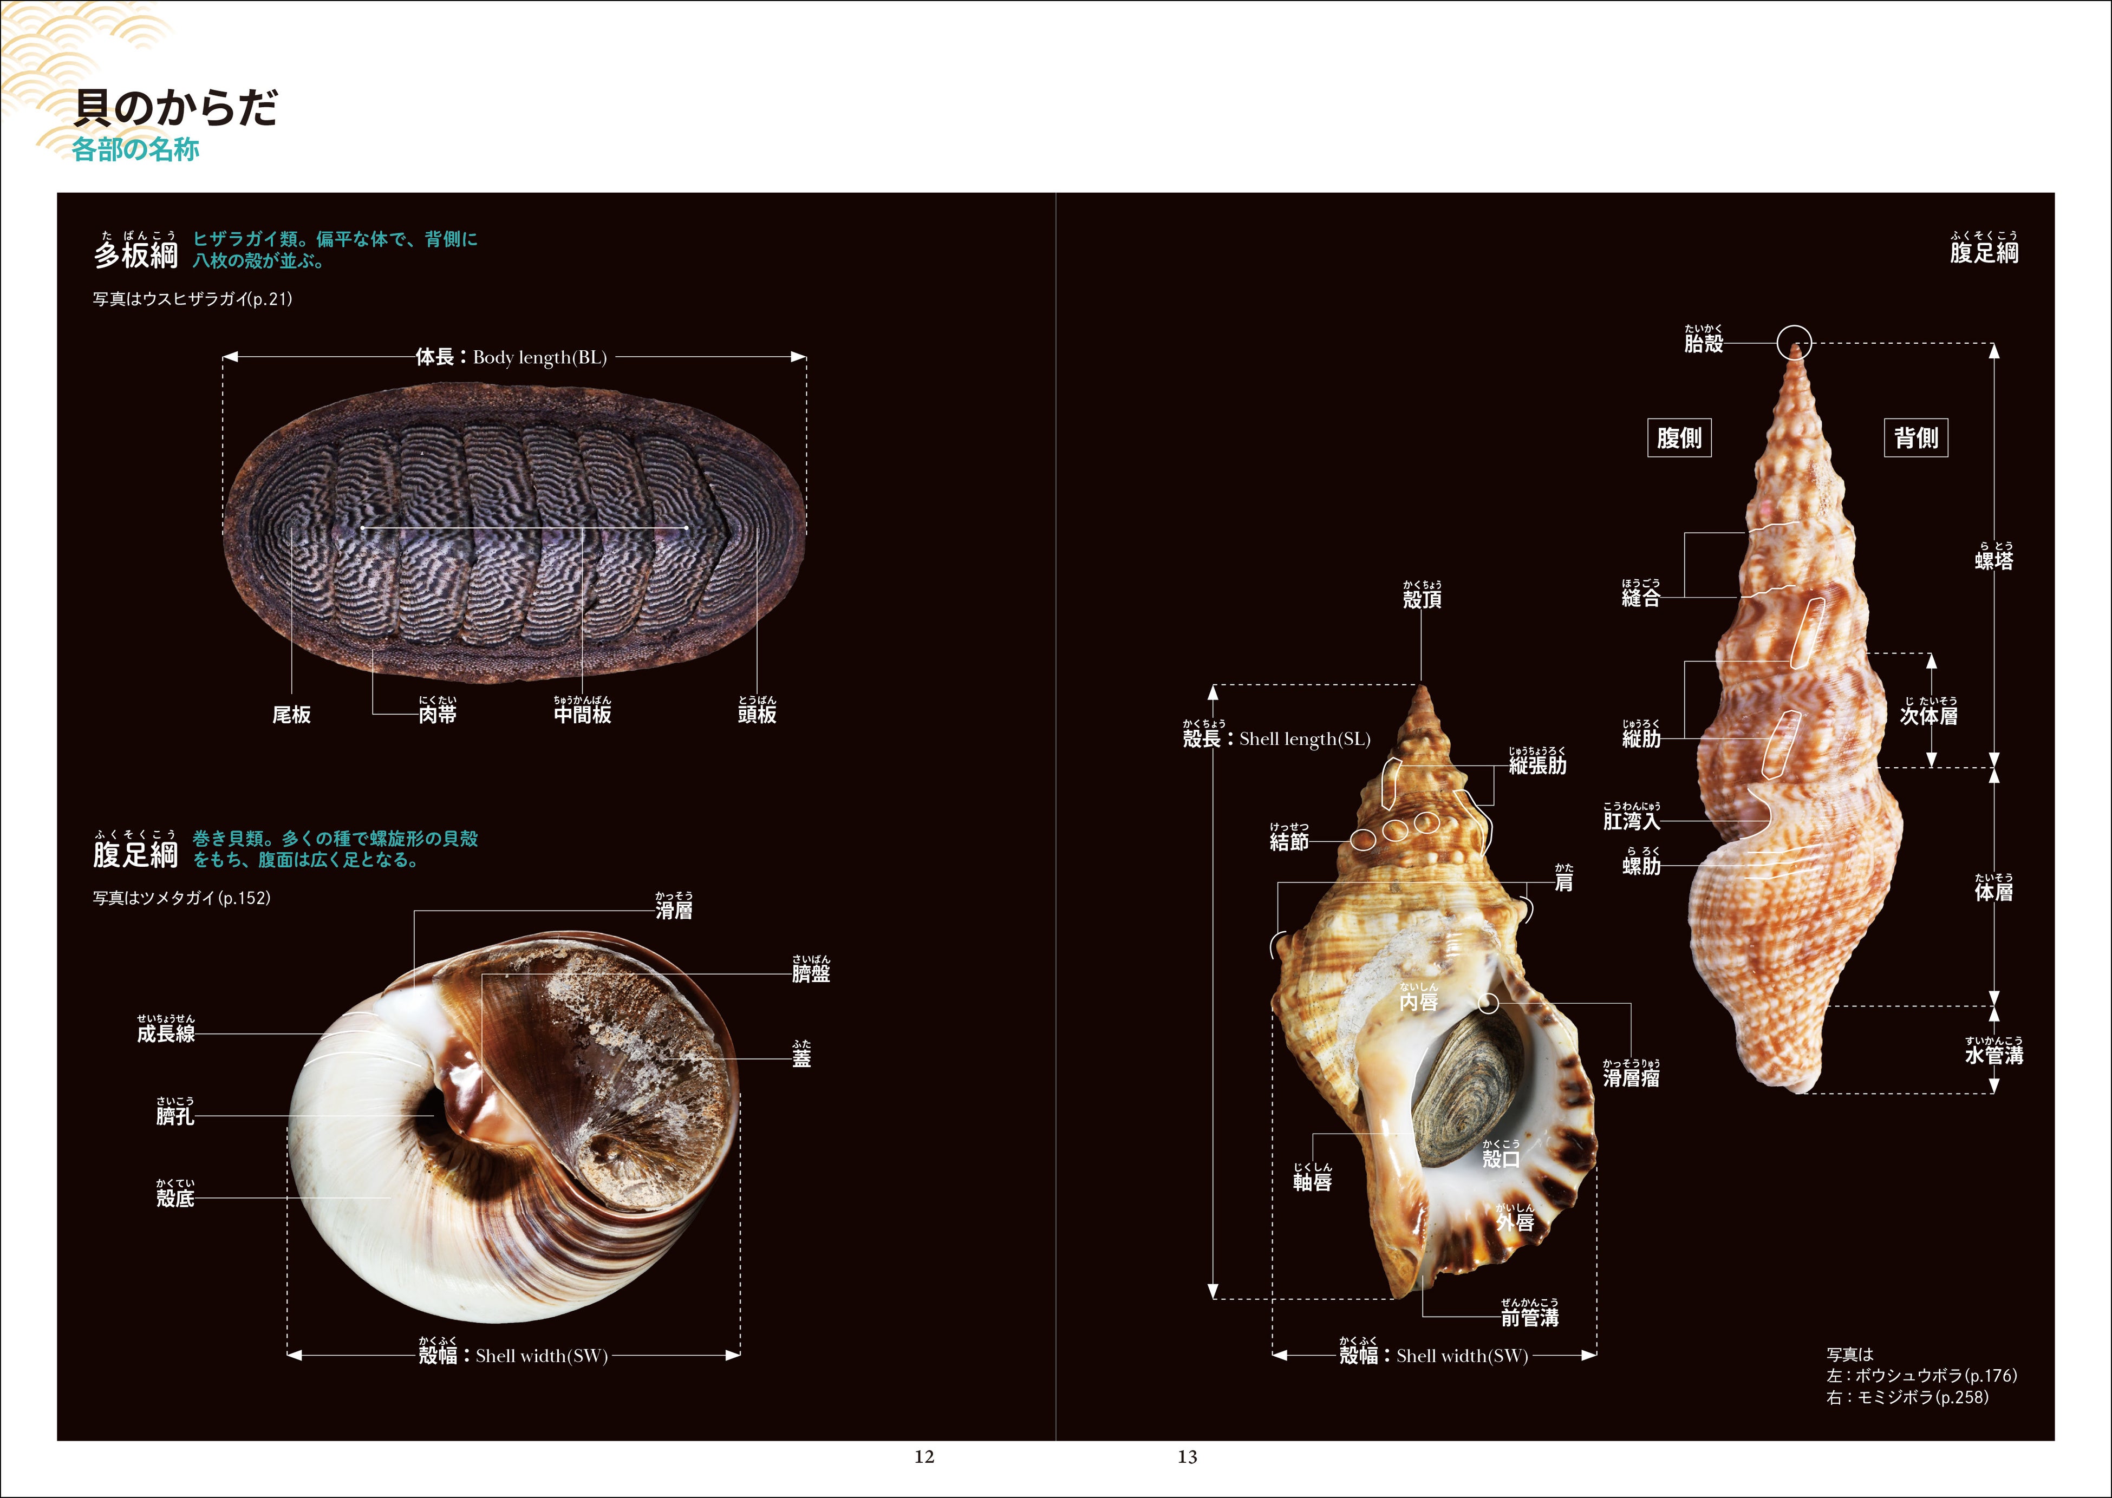
Task: Click the triton shell with operculum
Action: (x=1434, y=992)
